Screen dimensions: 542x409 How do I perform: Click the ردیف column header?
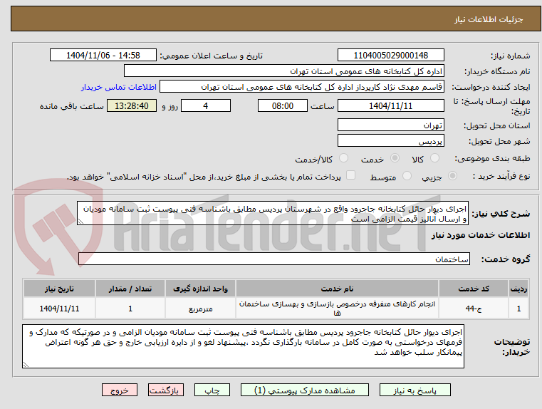click(x=518, y=289)
